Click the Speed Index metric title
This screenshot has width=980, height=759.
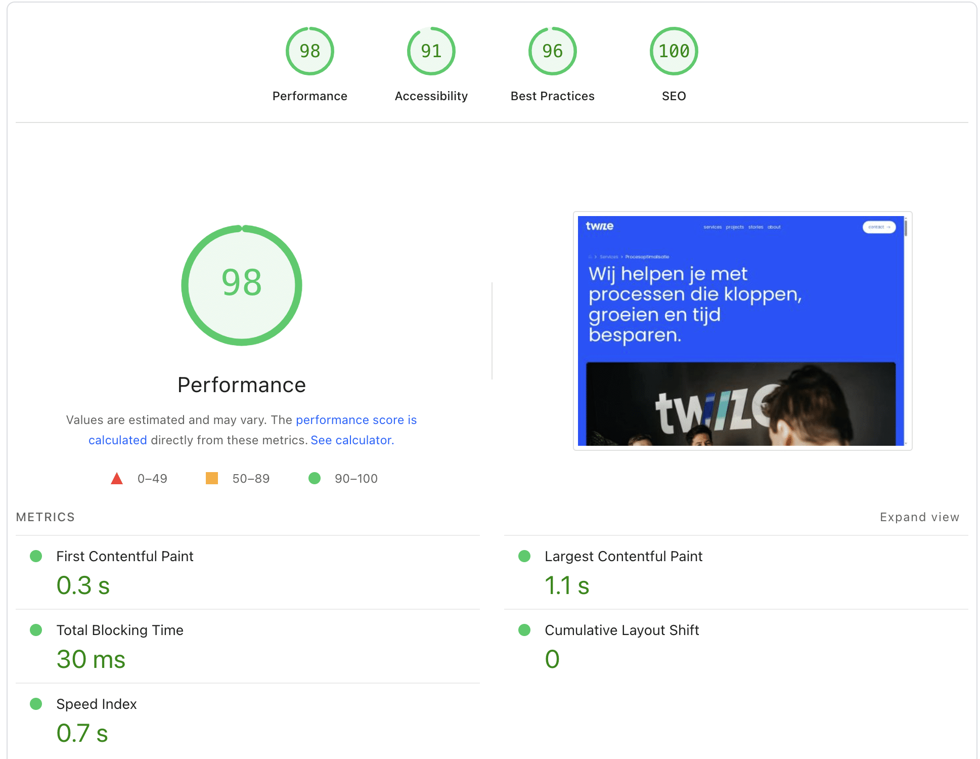point(97,704)
